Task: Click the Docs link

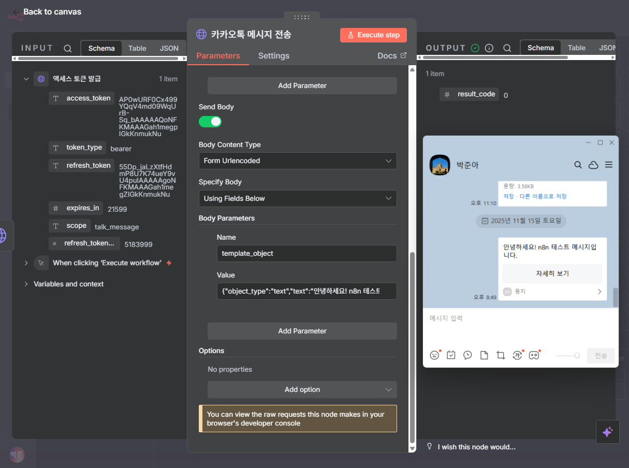Action: click(x=392, y=56)
